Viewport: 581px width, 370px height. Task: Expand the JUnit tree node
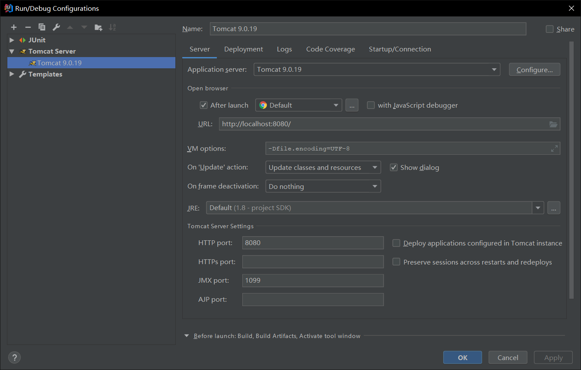(12, 40)
